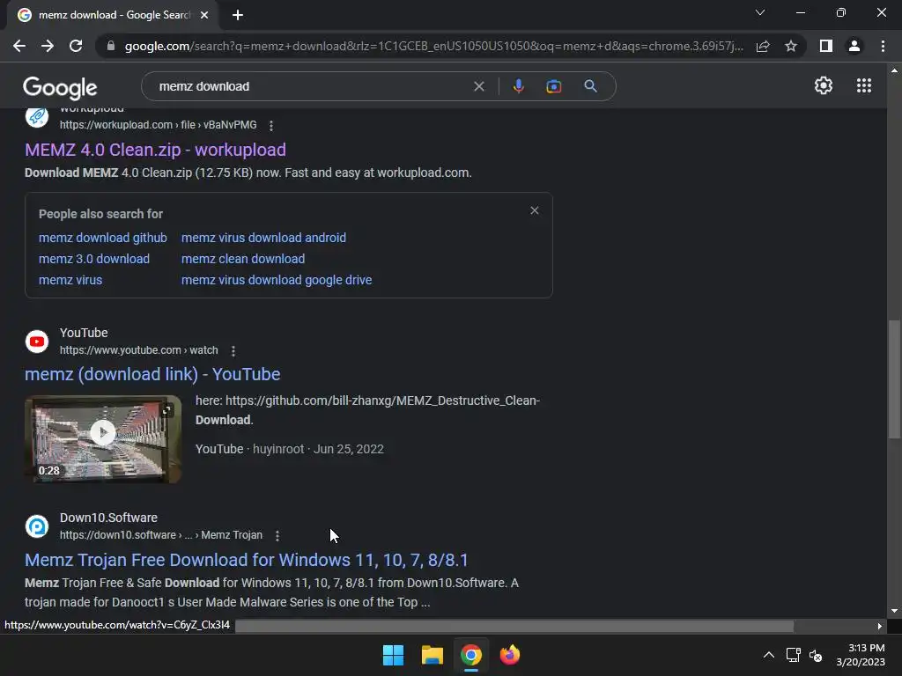Click the youtube.com watch URL breadcrumb

pos(138,350)
